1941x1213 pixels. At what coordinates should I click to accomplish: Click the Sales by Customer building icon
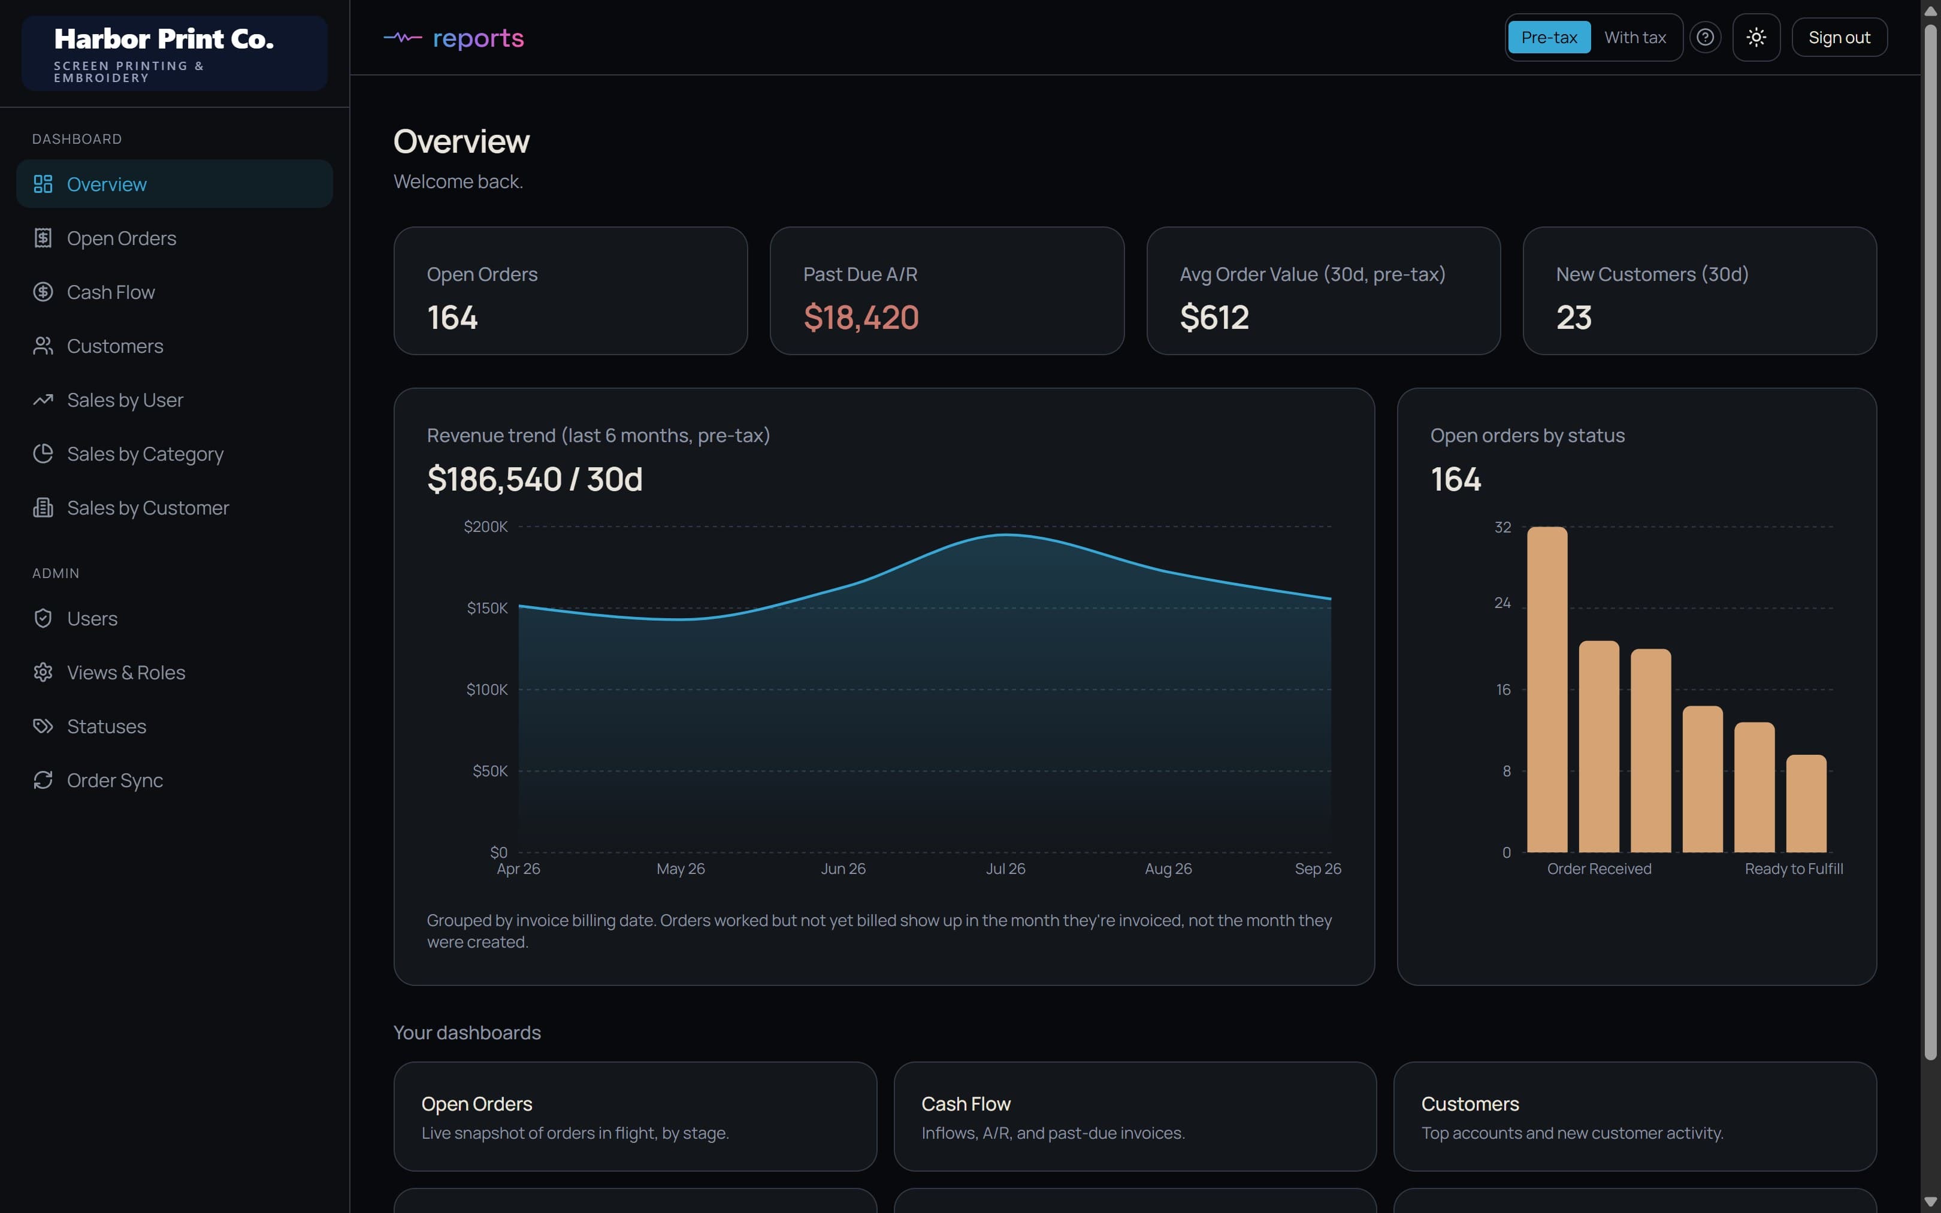coord(43,507)
